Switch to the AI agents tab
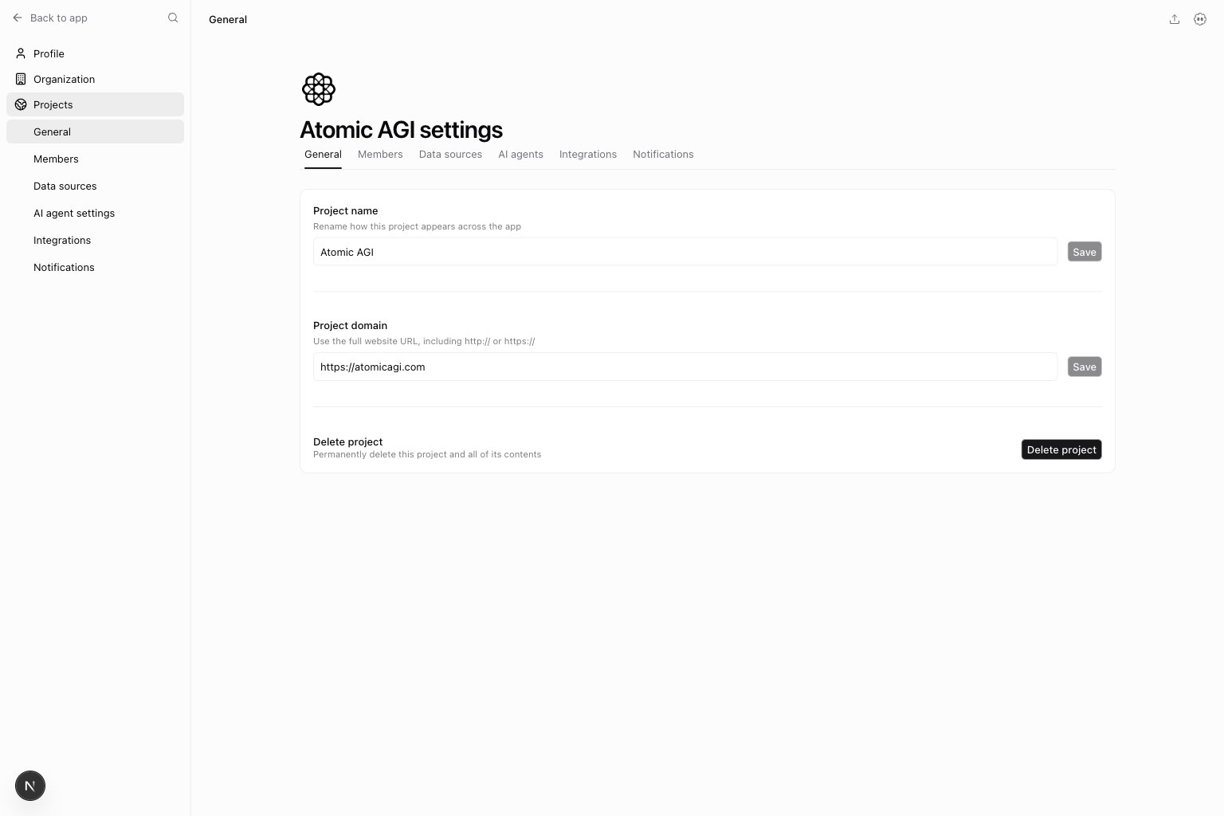Image resolution: width=1224 pixels, height=816 pixels. [520, 155]
